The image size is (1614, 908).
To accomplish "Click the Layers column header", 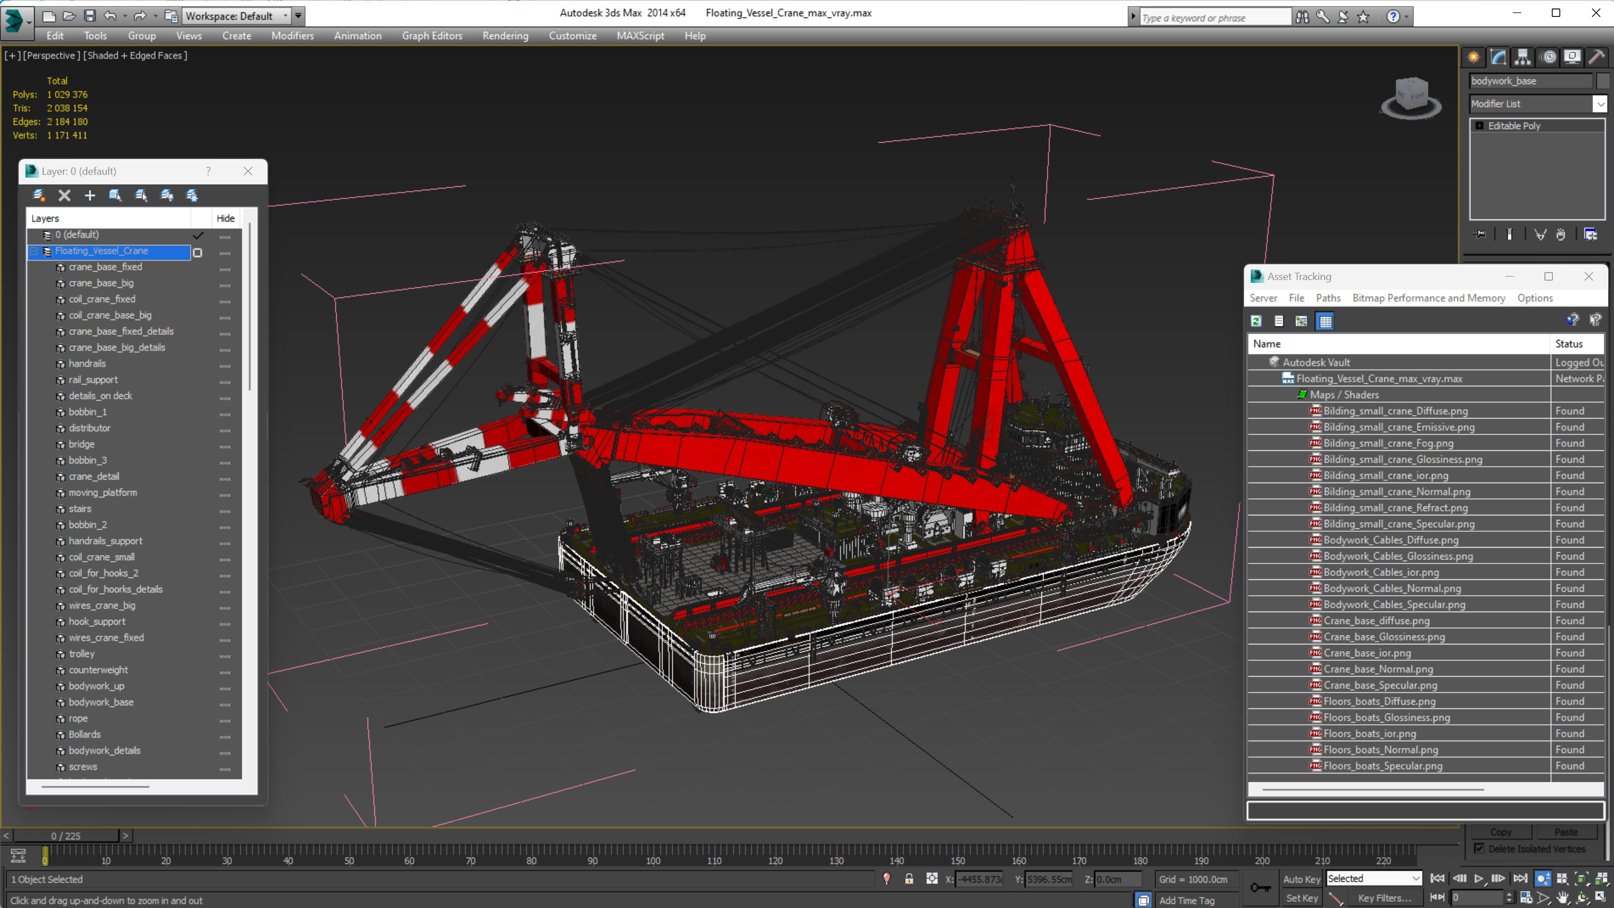I will 109,218.
